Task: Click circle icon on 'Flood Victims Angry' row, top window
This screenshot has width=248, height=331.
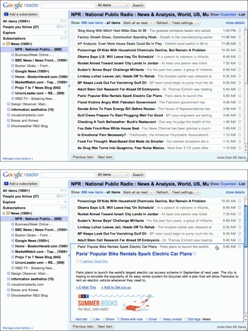Action: point(240,102)
